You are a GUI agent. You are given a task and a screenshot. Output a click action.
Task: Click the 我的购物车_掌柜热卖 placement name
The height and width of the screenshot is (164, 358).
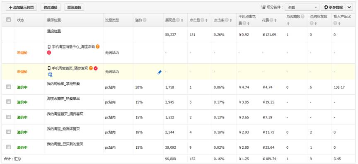pyautogui.click(x=63, y=84)
